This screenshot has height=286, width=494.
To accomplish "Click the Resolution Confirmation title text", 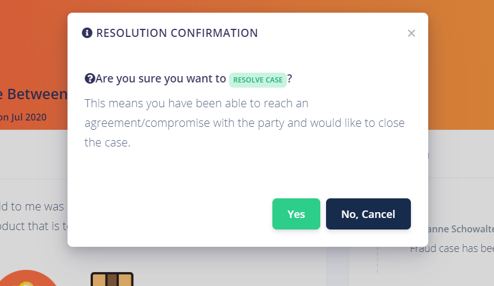I will [177, 33].
